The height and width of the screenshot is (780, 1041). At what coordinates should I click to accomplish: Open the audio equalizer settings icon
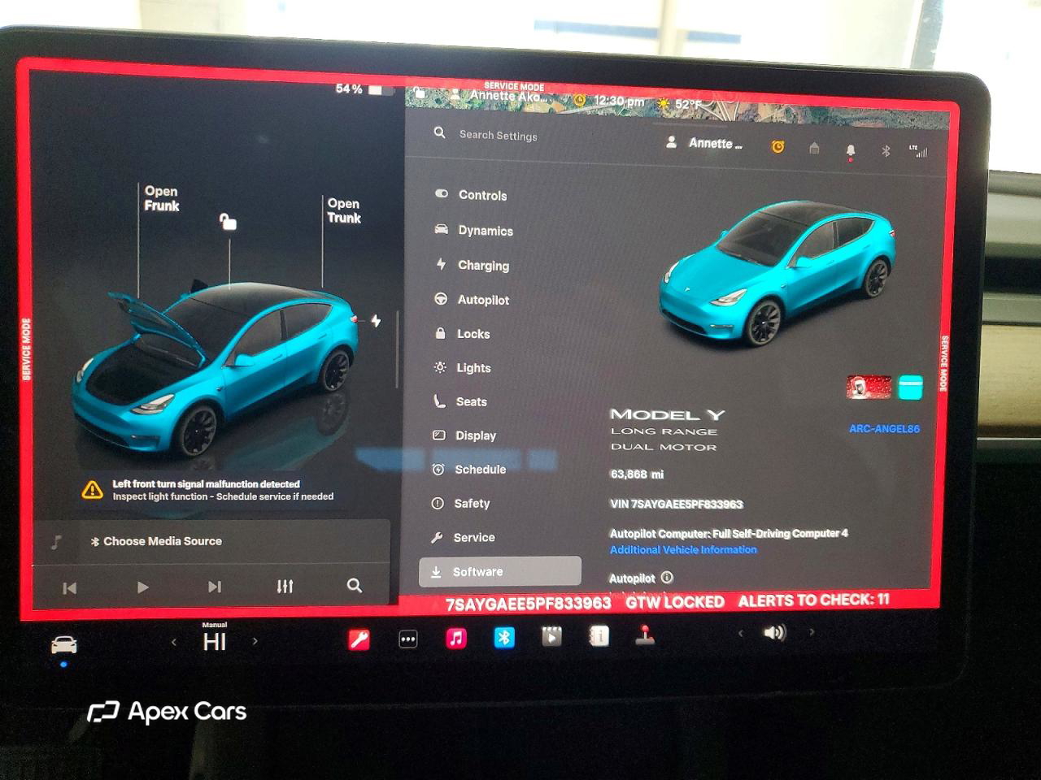pos(285,586)
